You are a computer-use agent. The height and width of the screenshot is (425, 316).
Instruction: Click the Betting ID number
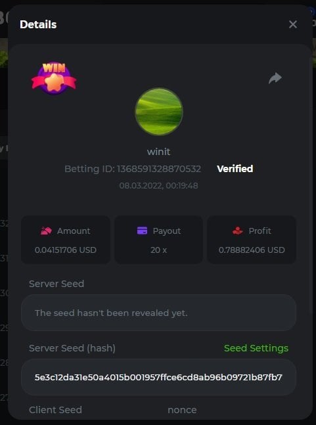click(x=159, y=169)
